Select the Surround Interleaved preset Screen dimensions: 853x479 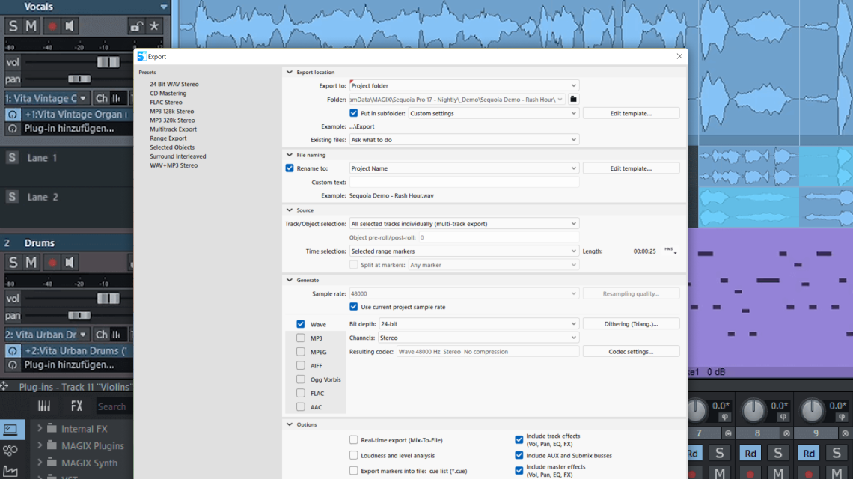point(178,156)
